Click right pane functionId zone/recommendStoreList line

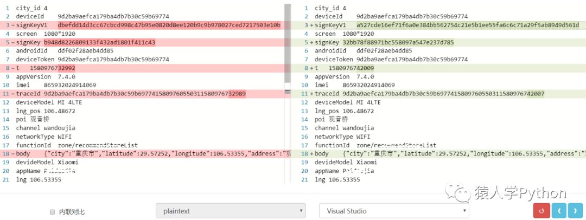point(375,145)
